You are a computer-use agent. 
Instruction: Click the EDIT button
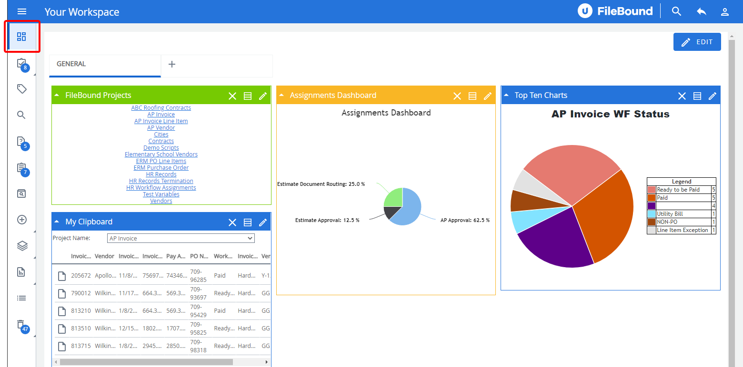[697, 42]
